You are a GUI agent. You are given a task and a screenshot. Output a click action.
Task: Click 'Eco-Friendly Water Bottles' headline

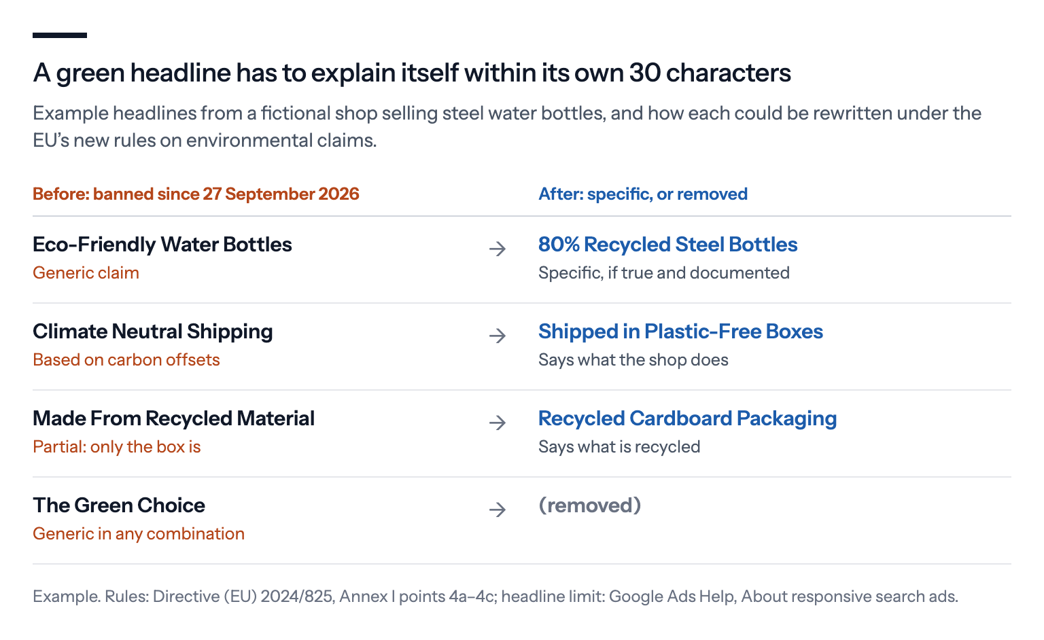(162, 245)
